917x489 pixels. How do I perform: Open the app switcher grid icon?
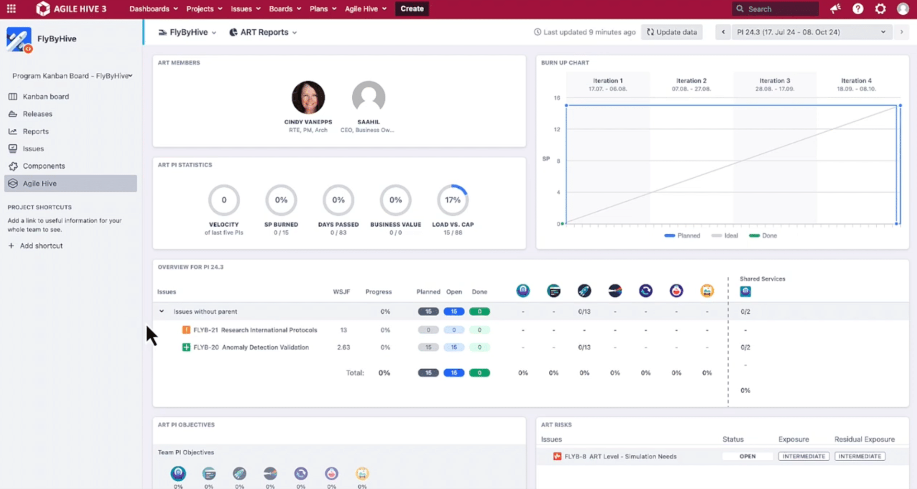11,9
